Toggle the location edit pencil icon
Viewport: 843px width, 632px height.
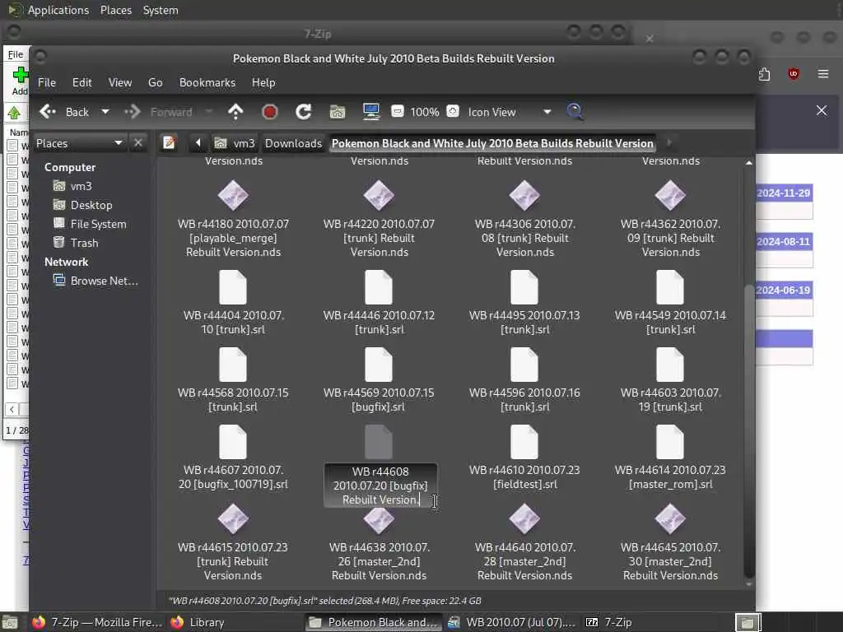pos(170,143)
